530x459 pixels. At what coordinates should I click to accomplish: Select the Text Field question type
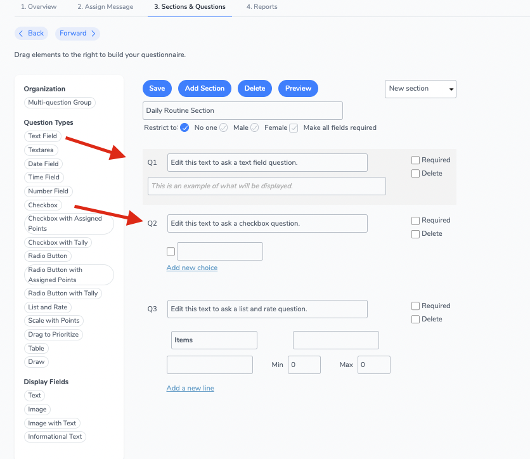click(42, 136)
